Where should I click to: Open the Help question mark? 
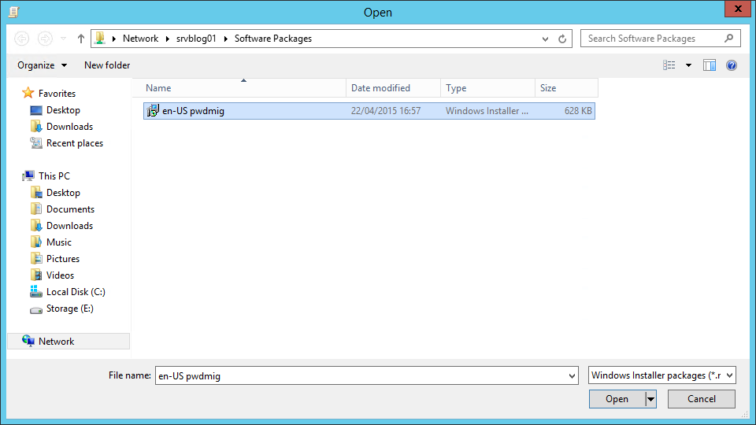coord(732,65)
